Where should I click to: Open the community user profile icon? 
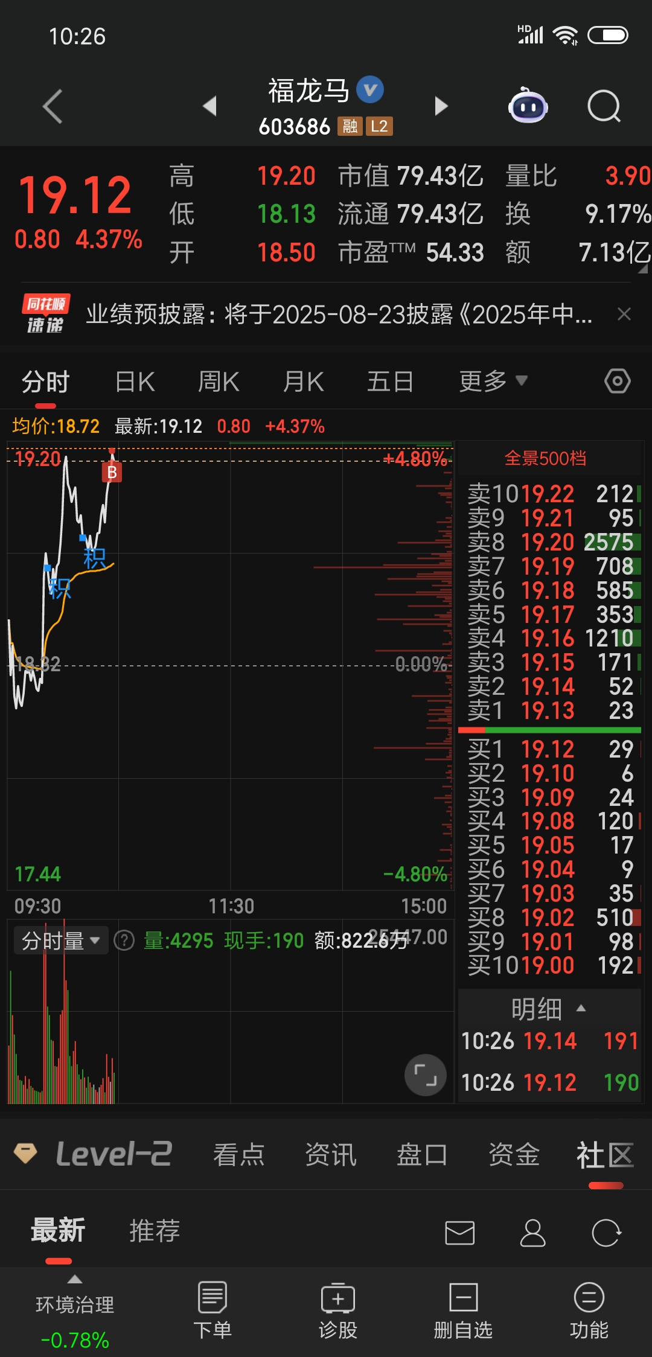coord(532,1233)
